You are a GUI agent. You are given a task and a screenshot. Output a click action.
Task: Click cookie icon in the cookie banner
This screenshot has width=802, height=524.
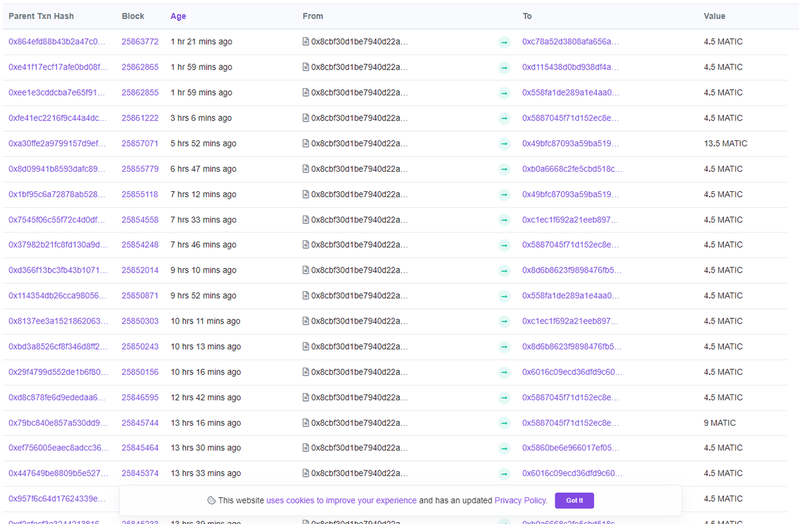[211, 500]
